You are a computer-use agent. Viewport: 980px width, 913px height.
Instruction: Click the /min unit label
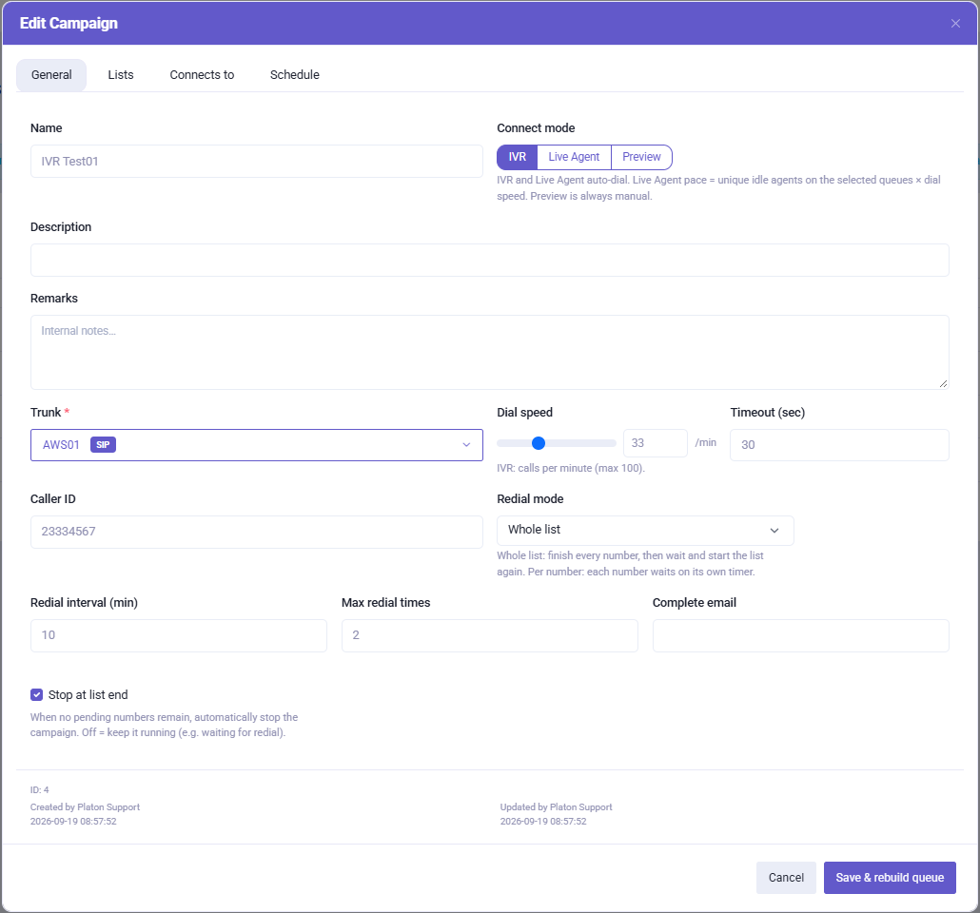click(x=706, y=442)
